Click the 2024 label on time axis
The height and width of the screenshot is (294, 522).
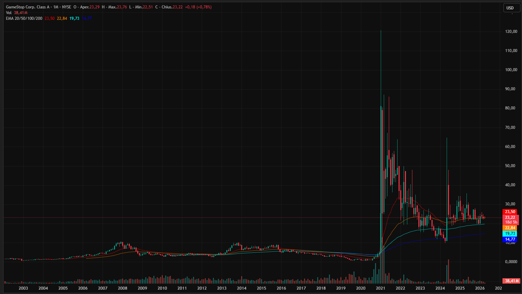point(440,288)
